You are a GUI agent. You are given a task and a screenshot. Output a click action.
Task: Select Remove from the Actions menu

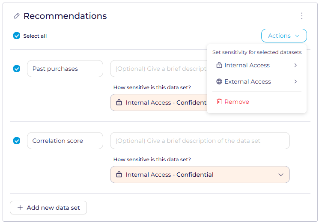[x=237, y=102]
